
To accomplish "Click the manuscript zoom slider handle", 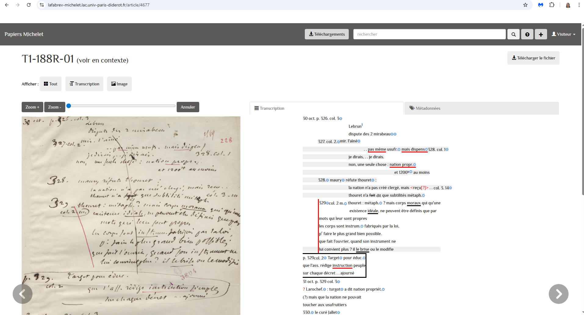I will tap(69, 106).
